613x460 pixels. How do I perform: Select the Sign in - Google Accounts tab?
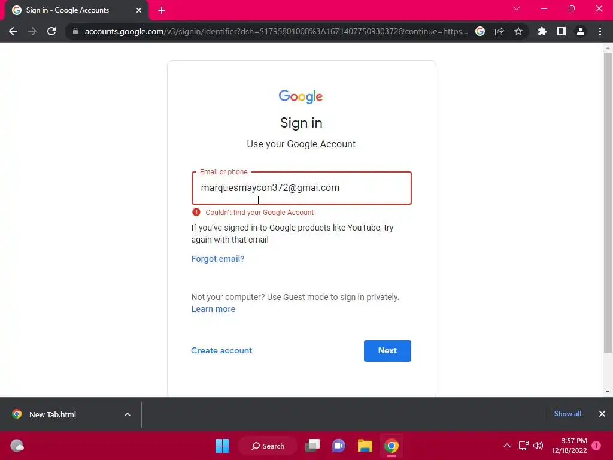click(x=76, y=10)
